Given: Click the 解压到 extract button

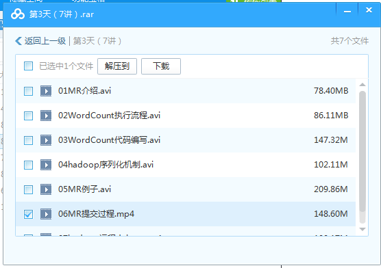Looking at the screenshot, I should (117, 66).
